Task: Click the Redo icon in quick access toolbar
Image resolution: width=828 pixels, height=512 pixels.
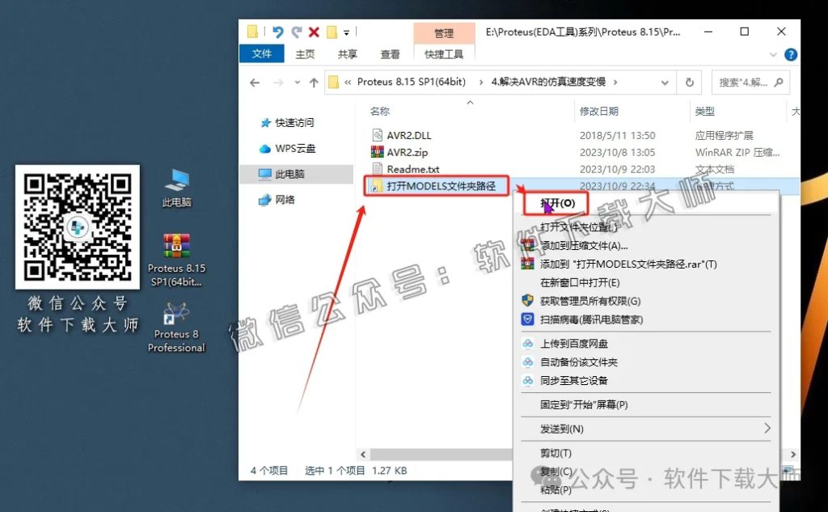Action: coord(298,32)
